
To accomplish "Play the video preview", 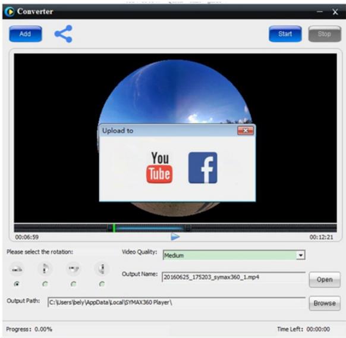I will (x=175, y=237).
